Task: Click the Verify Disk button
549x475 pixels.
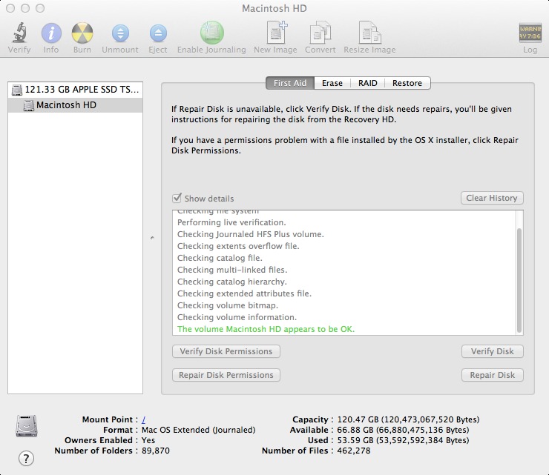Action: [x=493, y=351]
